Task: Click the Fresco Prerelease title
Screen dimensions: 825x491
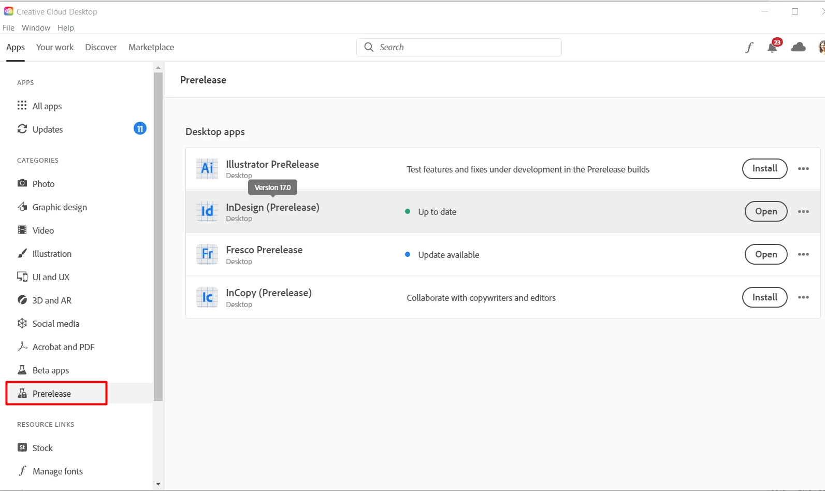Action: 264,250
